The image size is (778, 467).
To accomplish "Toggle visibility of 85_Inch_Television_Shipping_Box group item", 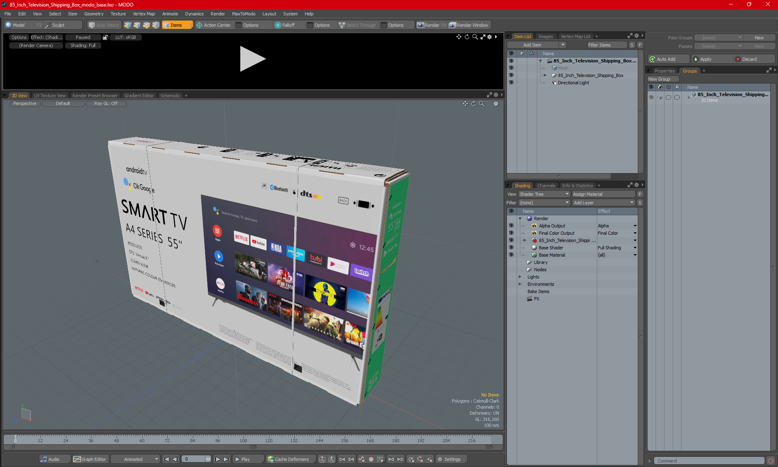I will point(511,75).
